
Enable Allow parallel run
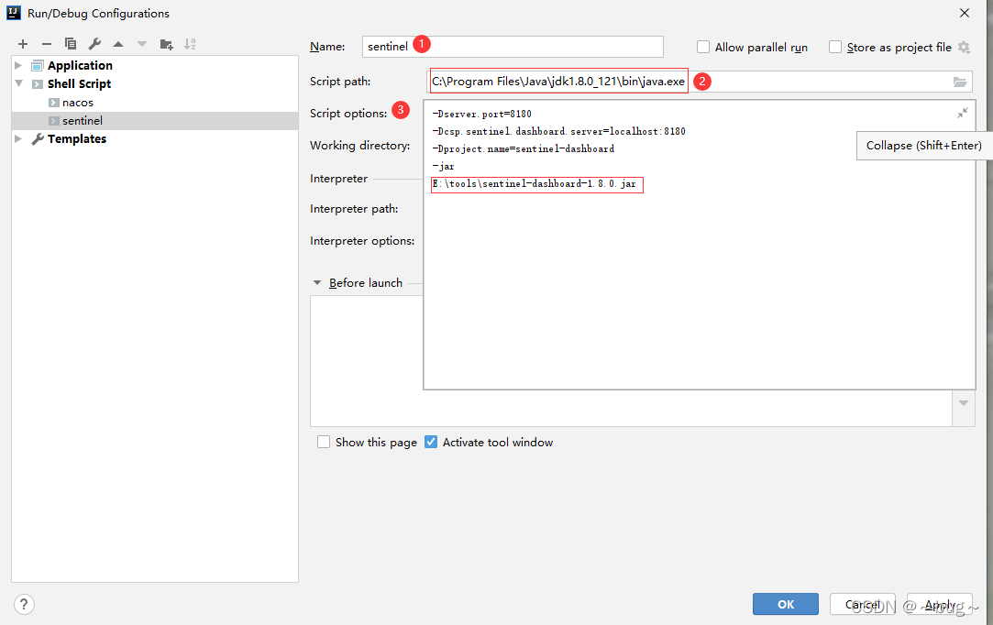pos(703,47)
